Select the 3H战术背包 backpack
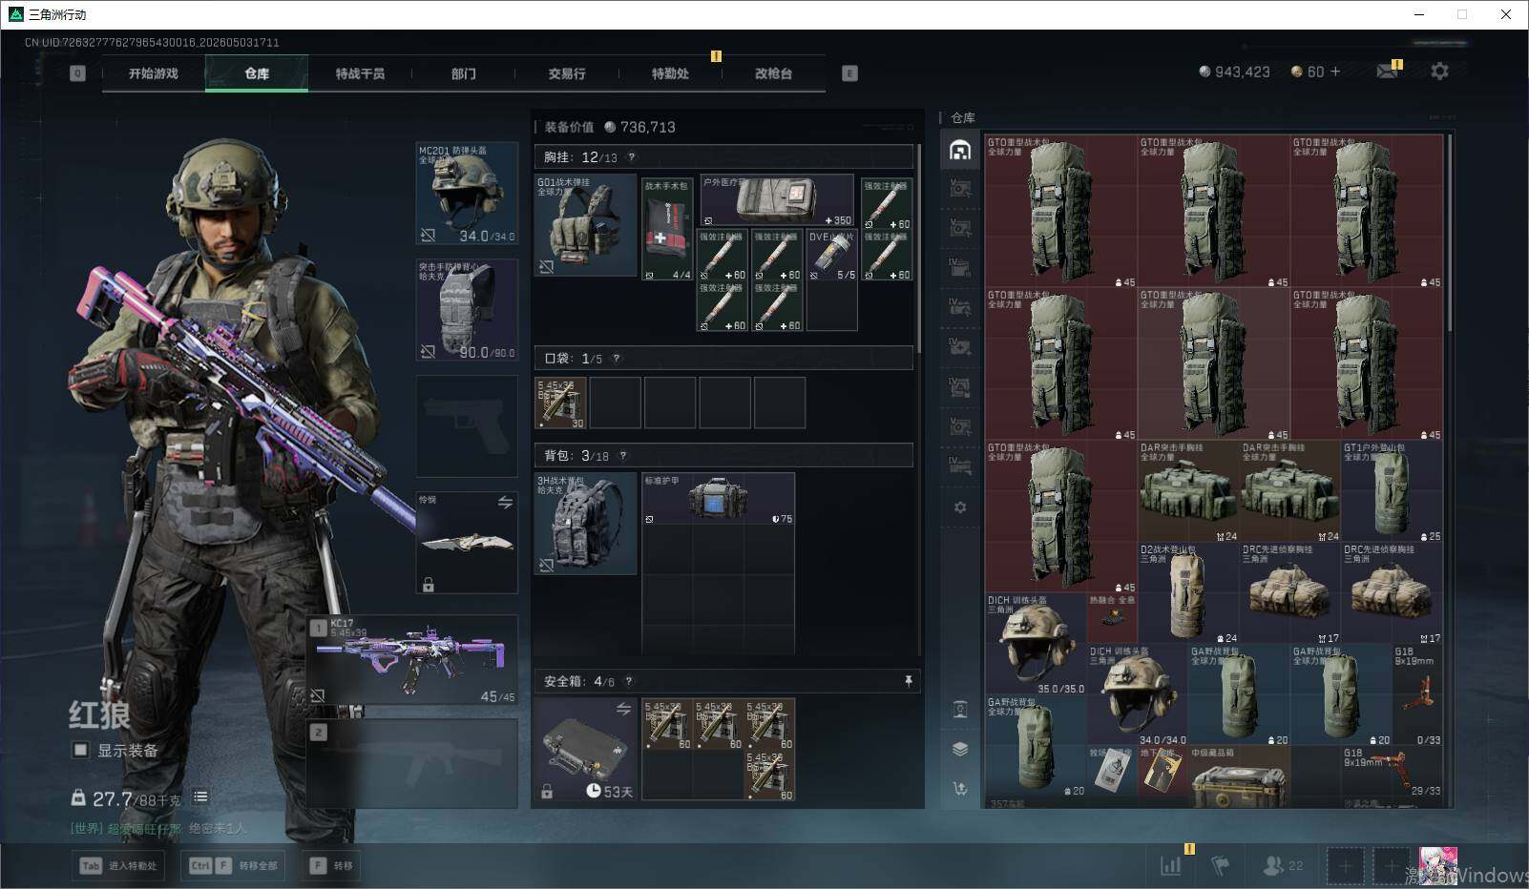Viewport: 1529px width, 889px height. pyautogui.click(x=586, y=524)
